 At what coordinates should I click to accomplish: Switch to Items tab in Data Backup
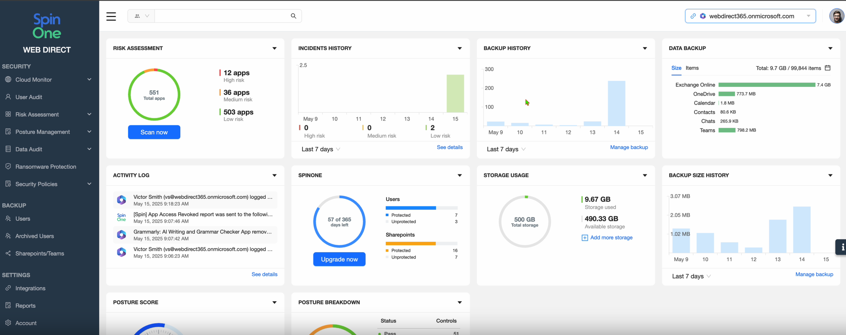(692, 68)
